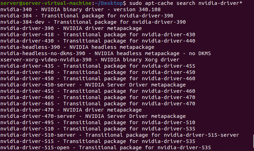Click the 'nvidia-384-dev' output line
This screenshot has width=254, height=151.
(x=93, y=22)
